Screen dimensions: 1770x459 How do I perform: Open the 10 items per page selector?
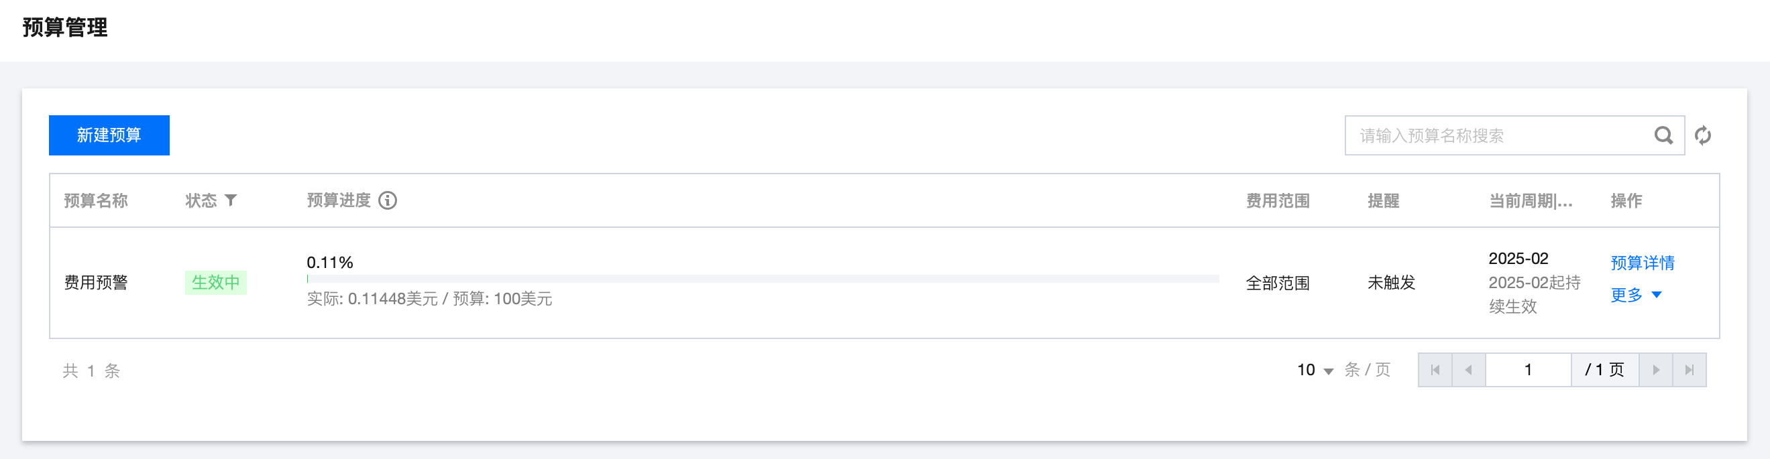1315,370
